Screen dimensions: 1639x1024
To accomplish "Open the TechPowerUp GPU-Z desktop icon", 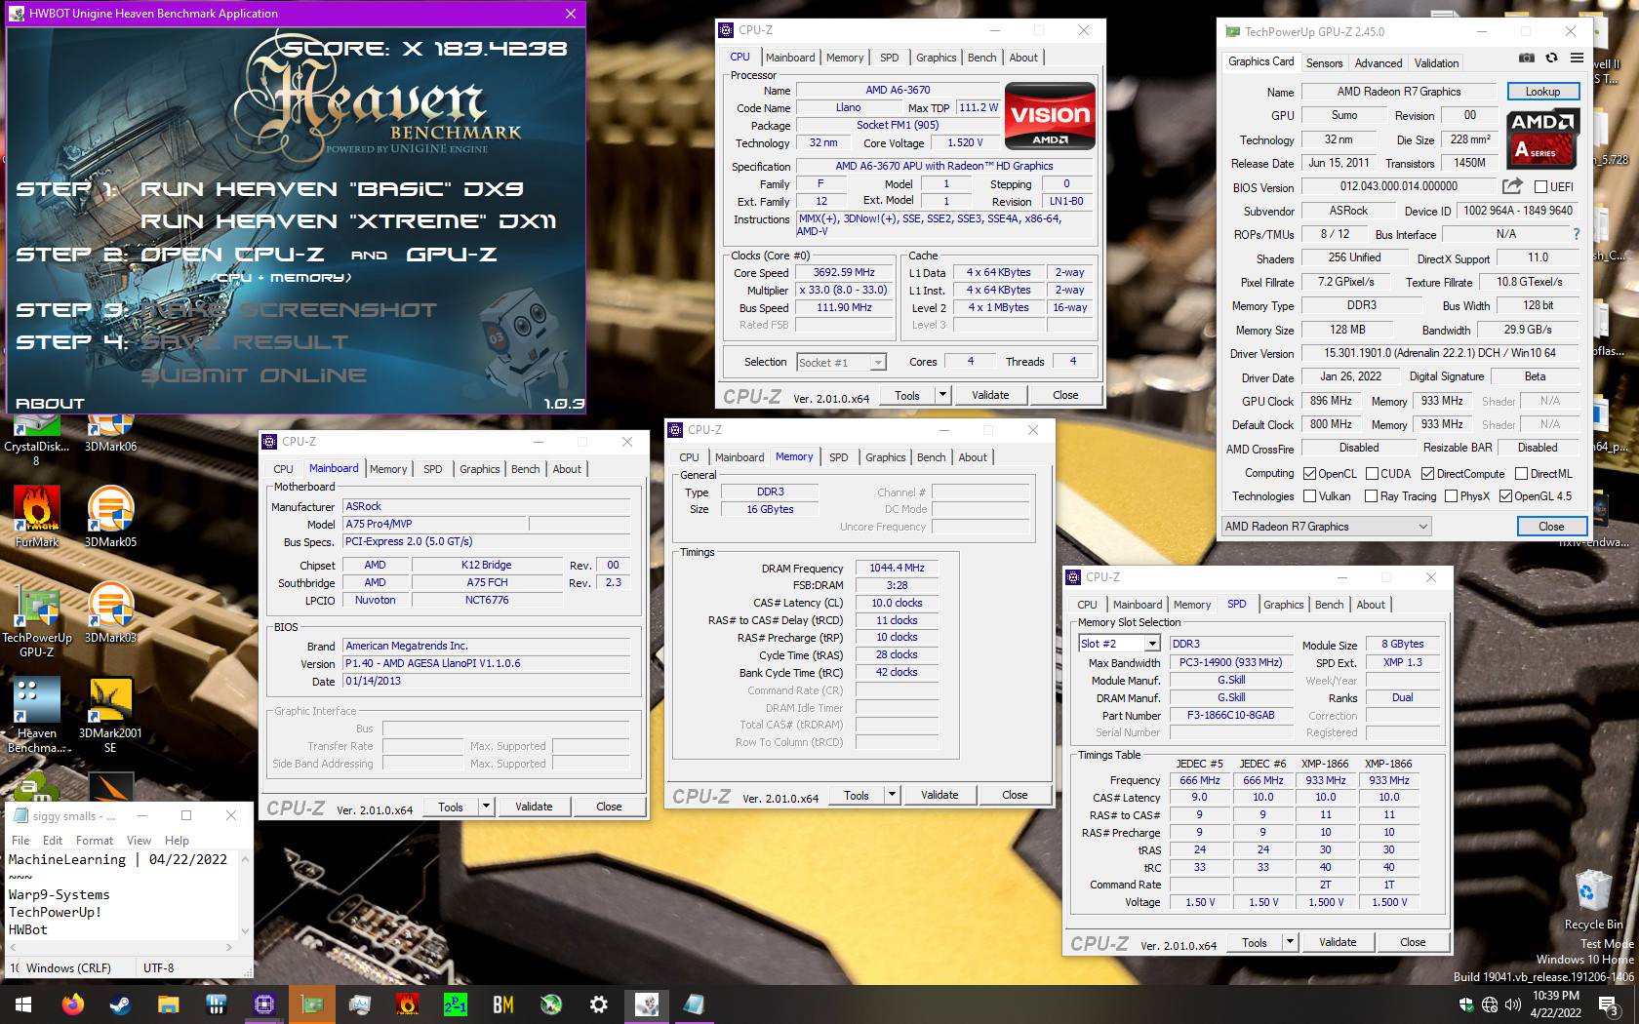I will 37,620.
